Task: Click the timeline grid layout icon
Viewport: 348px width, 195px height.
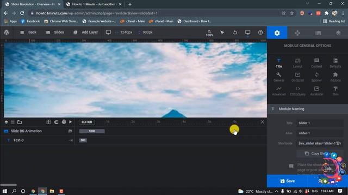Action: (48, 122)
